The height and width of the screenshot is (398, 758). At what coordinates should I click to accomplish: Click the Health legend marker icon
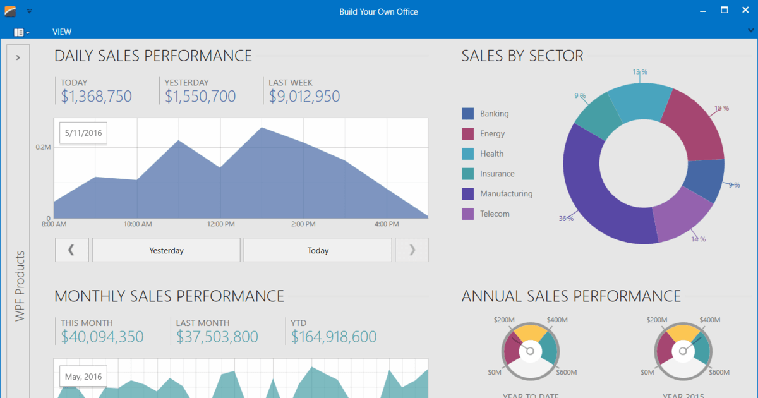[468, 154]
